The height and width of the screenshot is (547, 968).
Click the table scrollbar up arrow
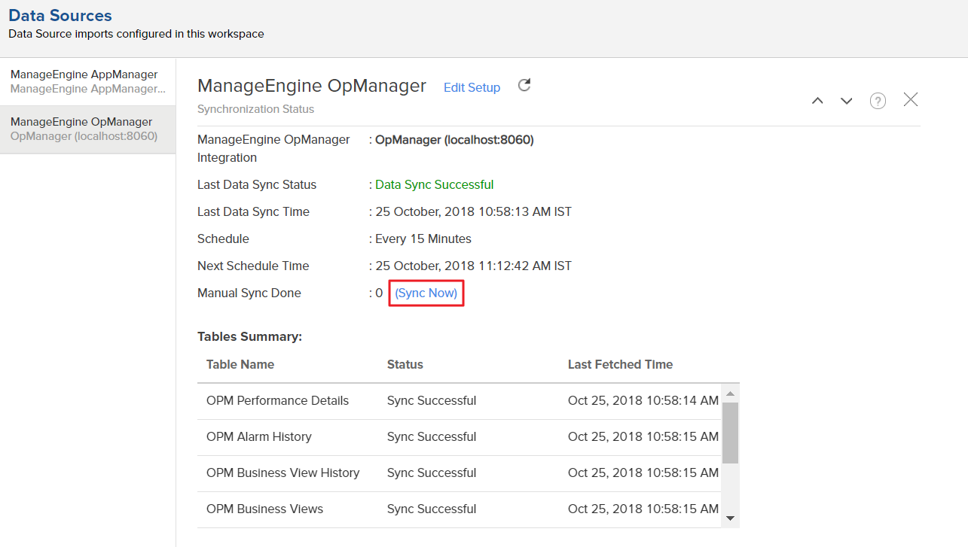click(x=730, y=394)
